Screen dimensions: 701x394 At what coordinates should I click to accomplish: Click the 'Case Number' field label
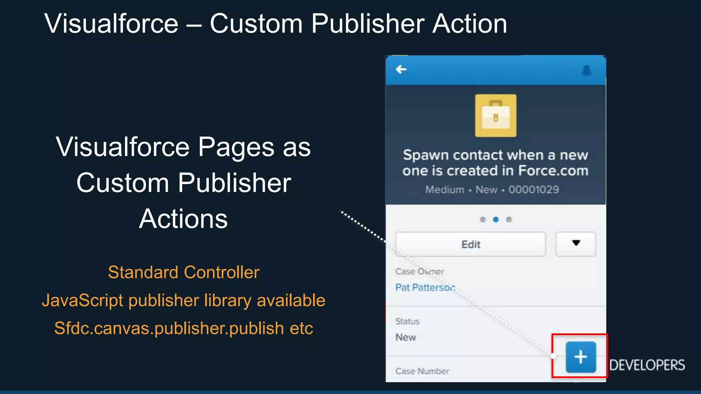[422, 371]
